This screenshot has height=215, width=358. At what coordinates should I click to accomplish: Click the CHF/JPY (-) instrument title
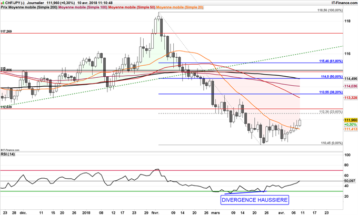[15, 3]
